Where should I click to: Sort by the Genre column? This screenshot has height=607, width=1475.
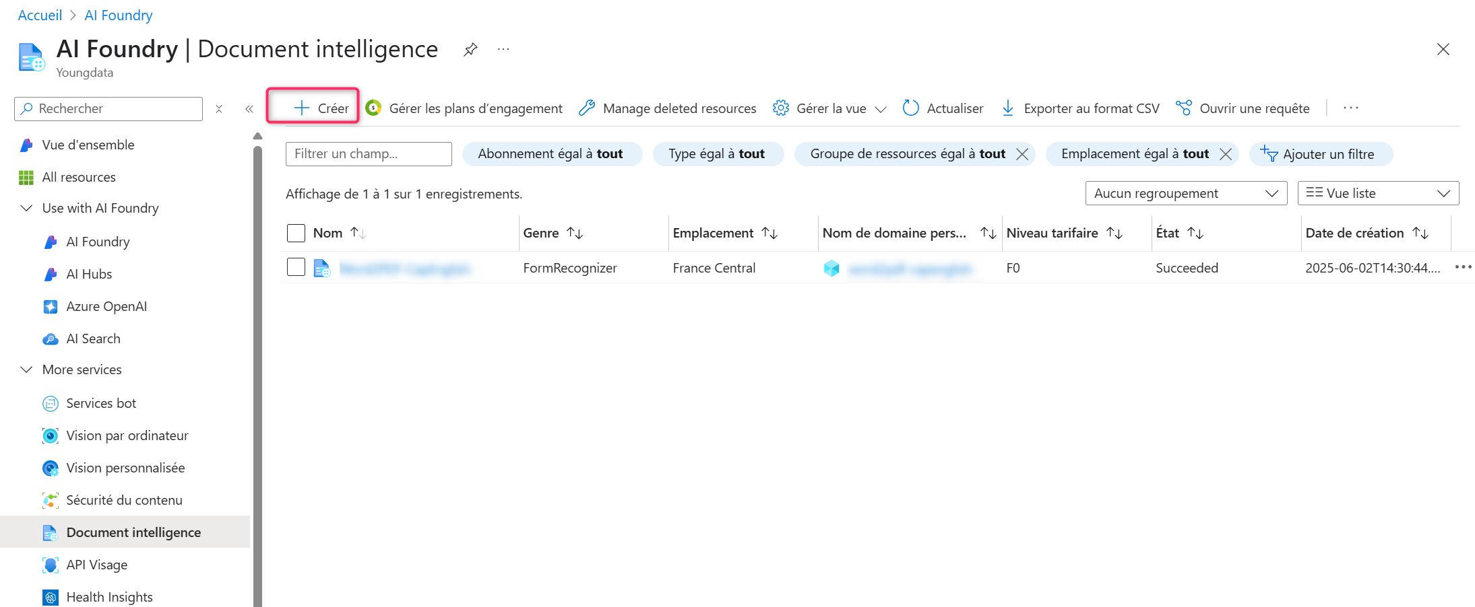click(553, 233)
